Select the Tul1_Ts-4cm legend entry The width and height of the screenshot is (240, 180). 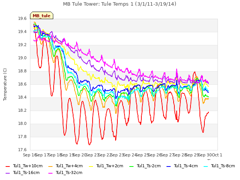182,166
